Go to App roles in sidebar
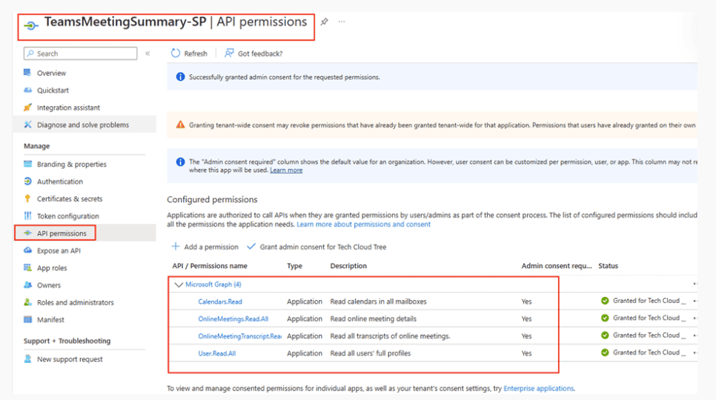The width and height of the screenshot is (716, 400). click(52, 268)
